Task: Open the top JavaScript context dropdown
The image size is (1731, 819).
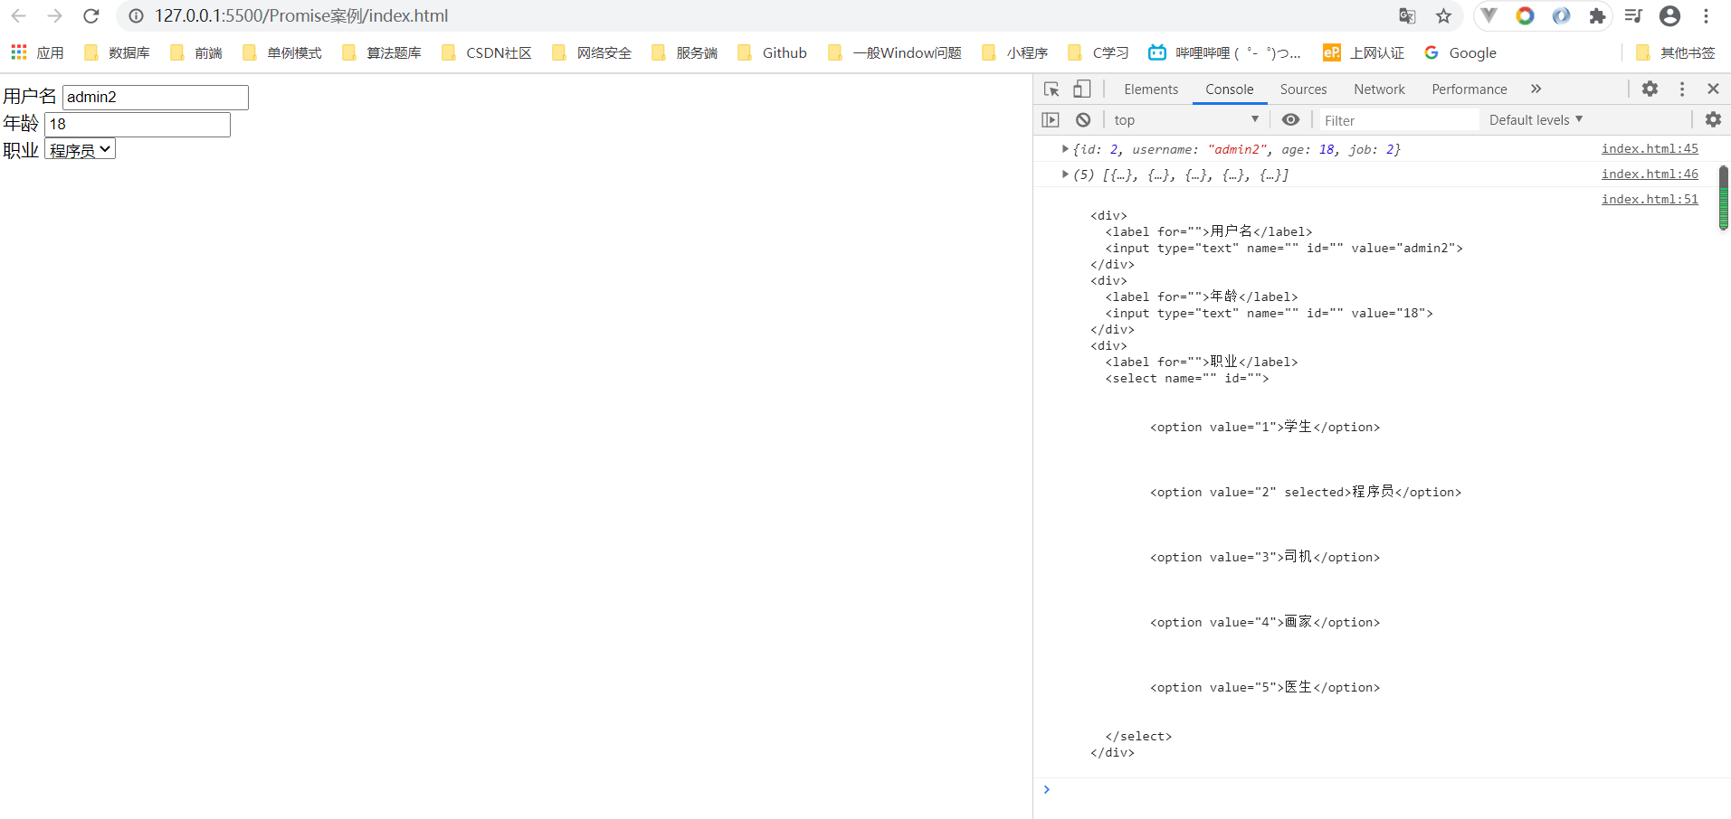Action: (1186, 120)
